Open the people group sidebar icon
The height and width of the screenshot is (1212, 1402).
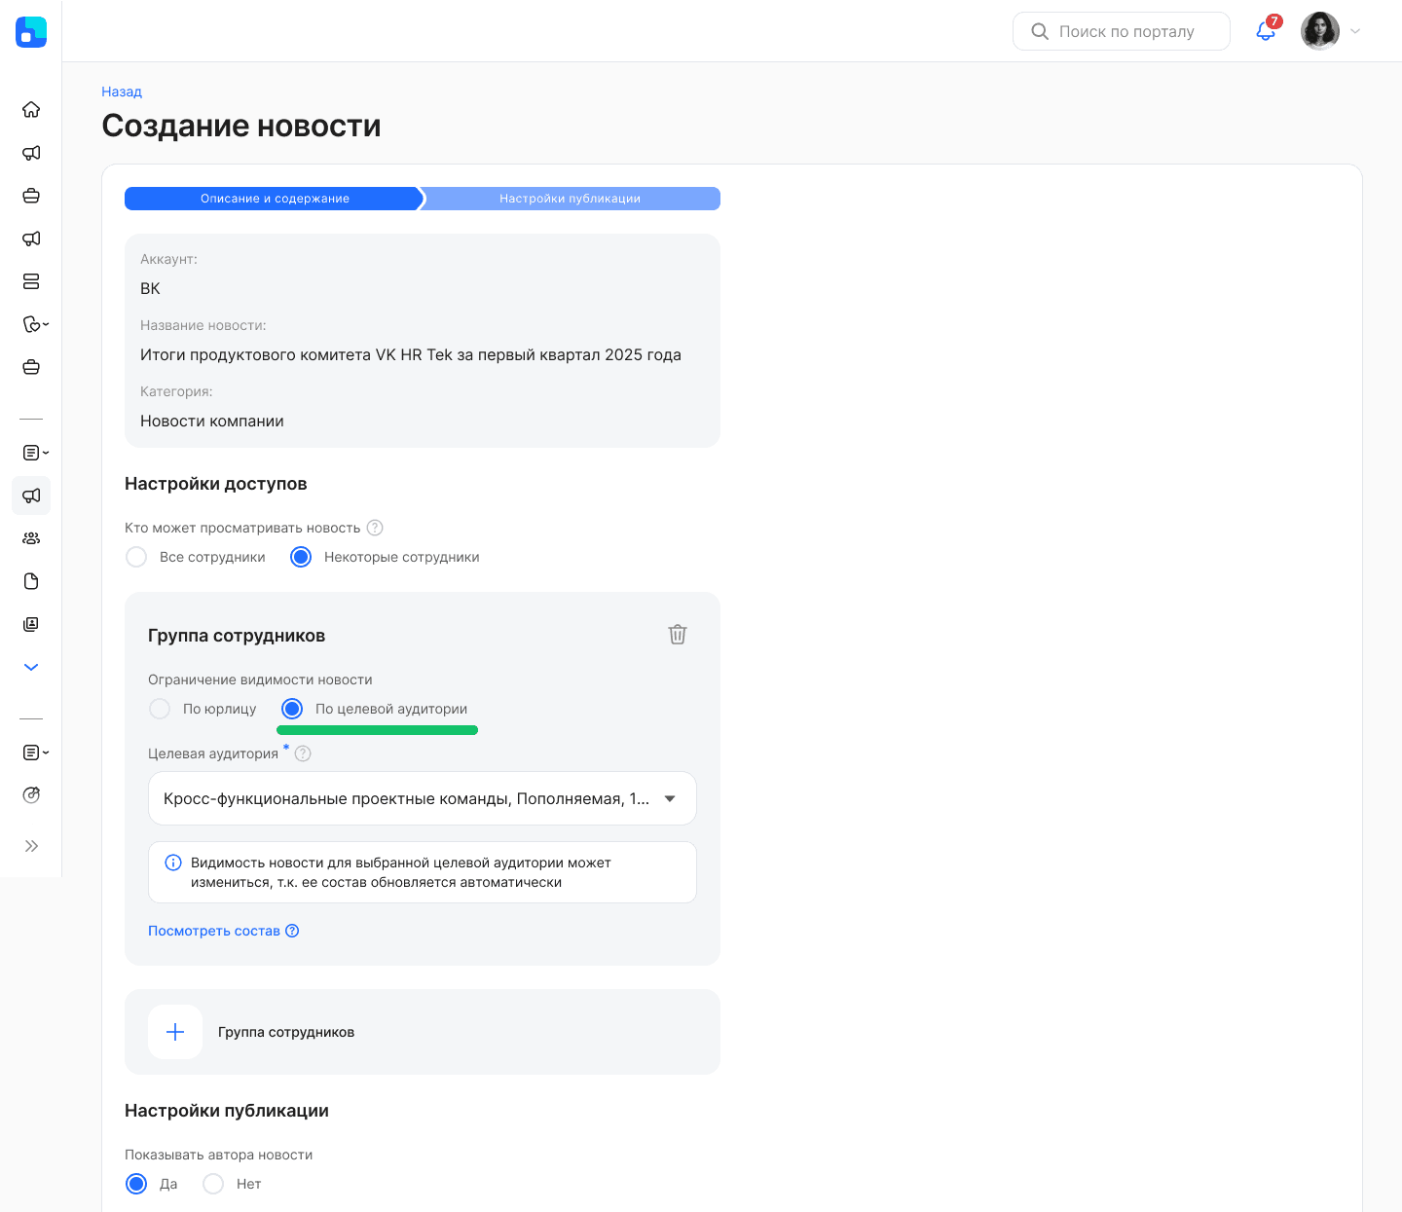pos(31,538)
